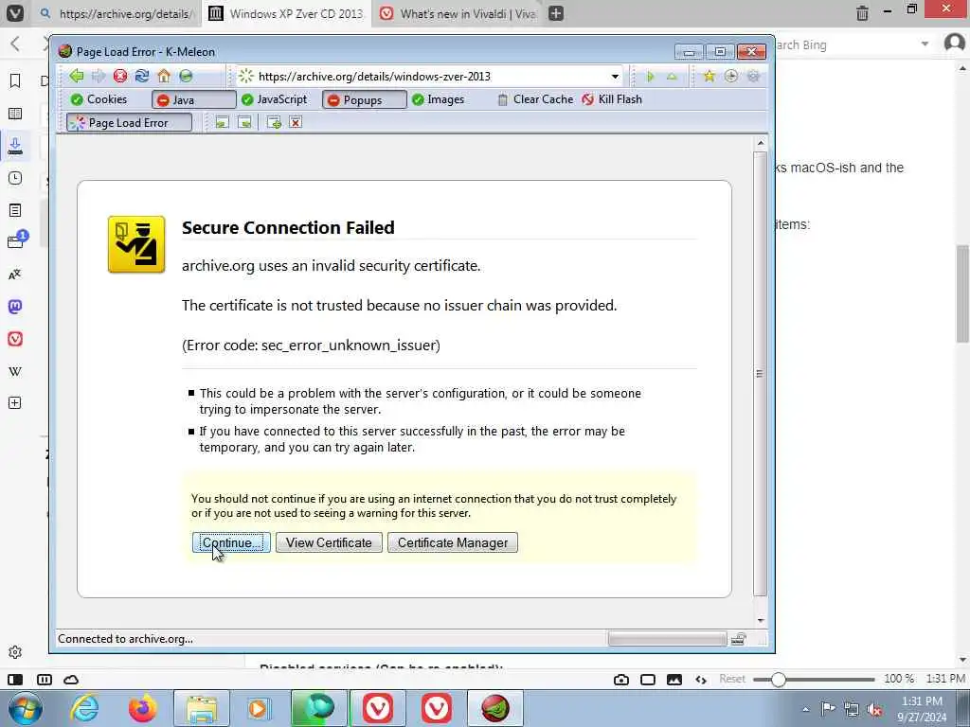Click the yellow star bookmark icon
This screenshot has height=727, width=970.
coord(709,76)
